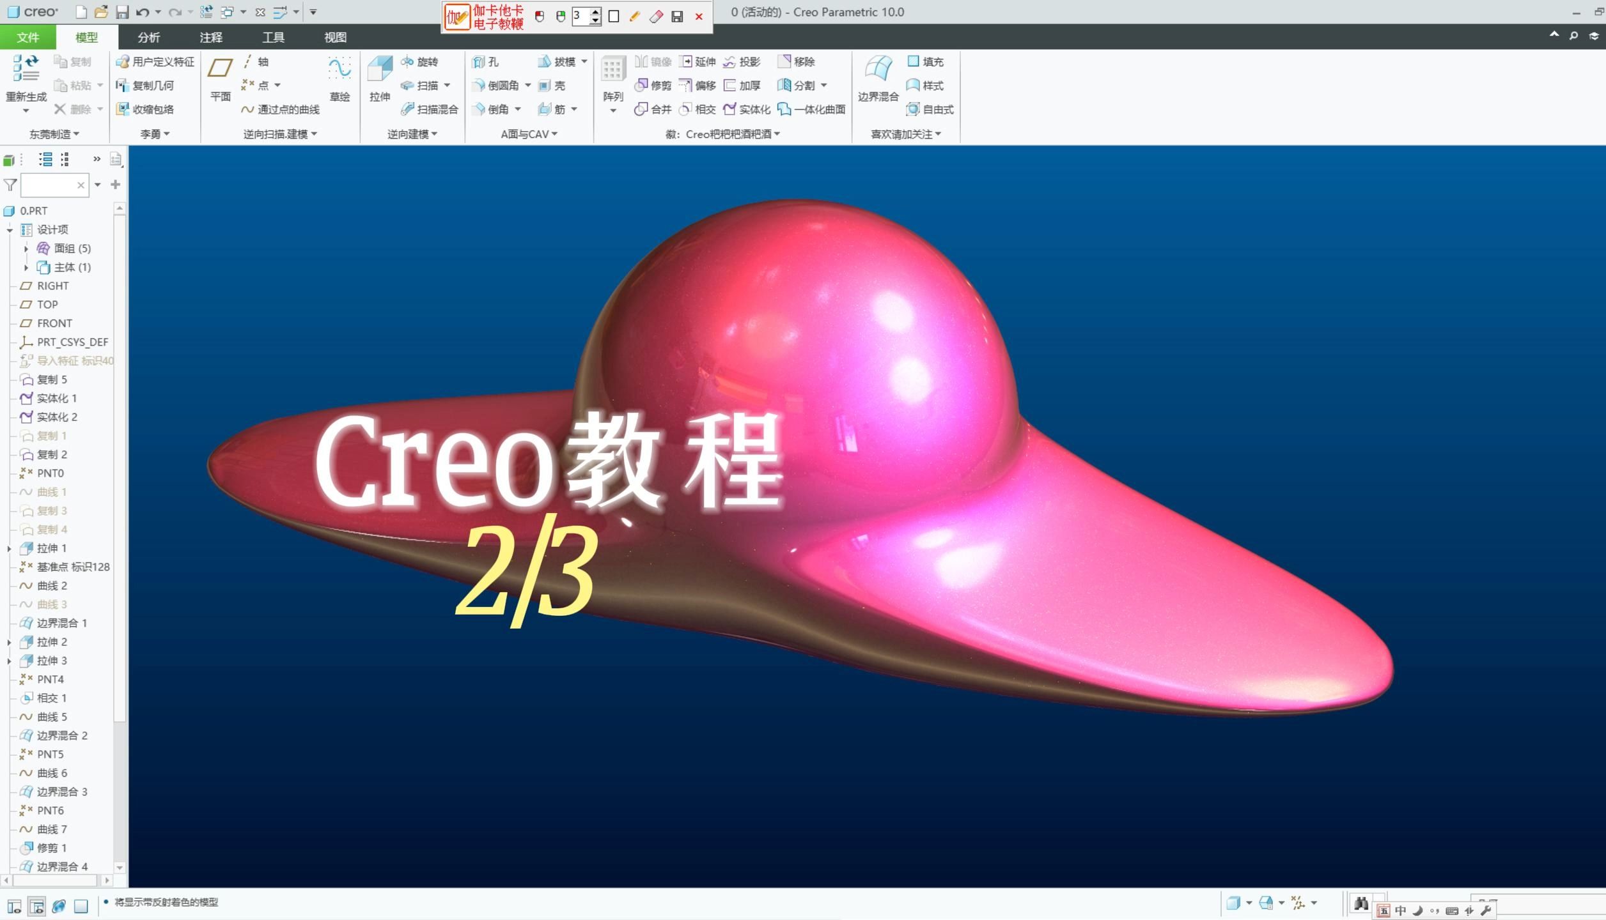
Task: Open the 文件 menu
Action: point(27,38)
